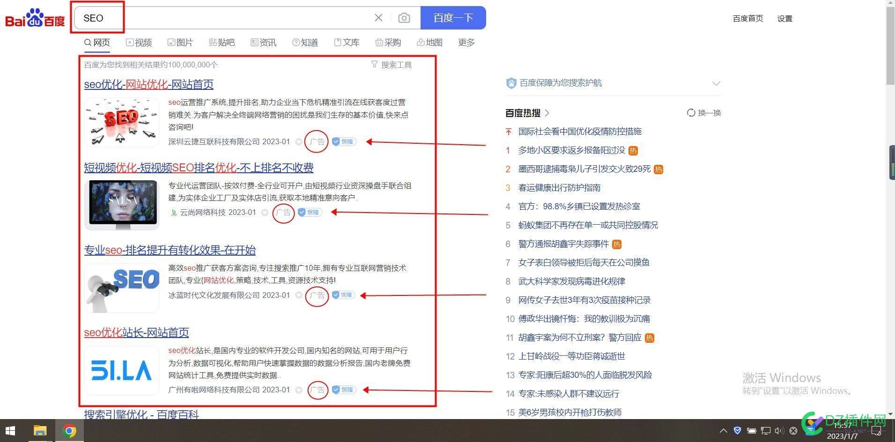This screenshot has width=895, height=442.
Task: Switch to the 贴吧 tab
Action: point(222,43)
